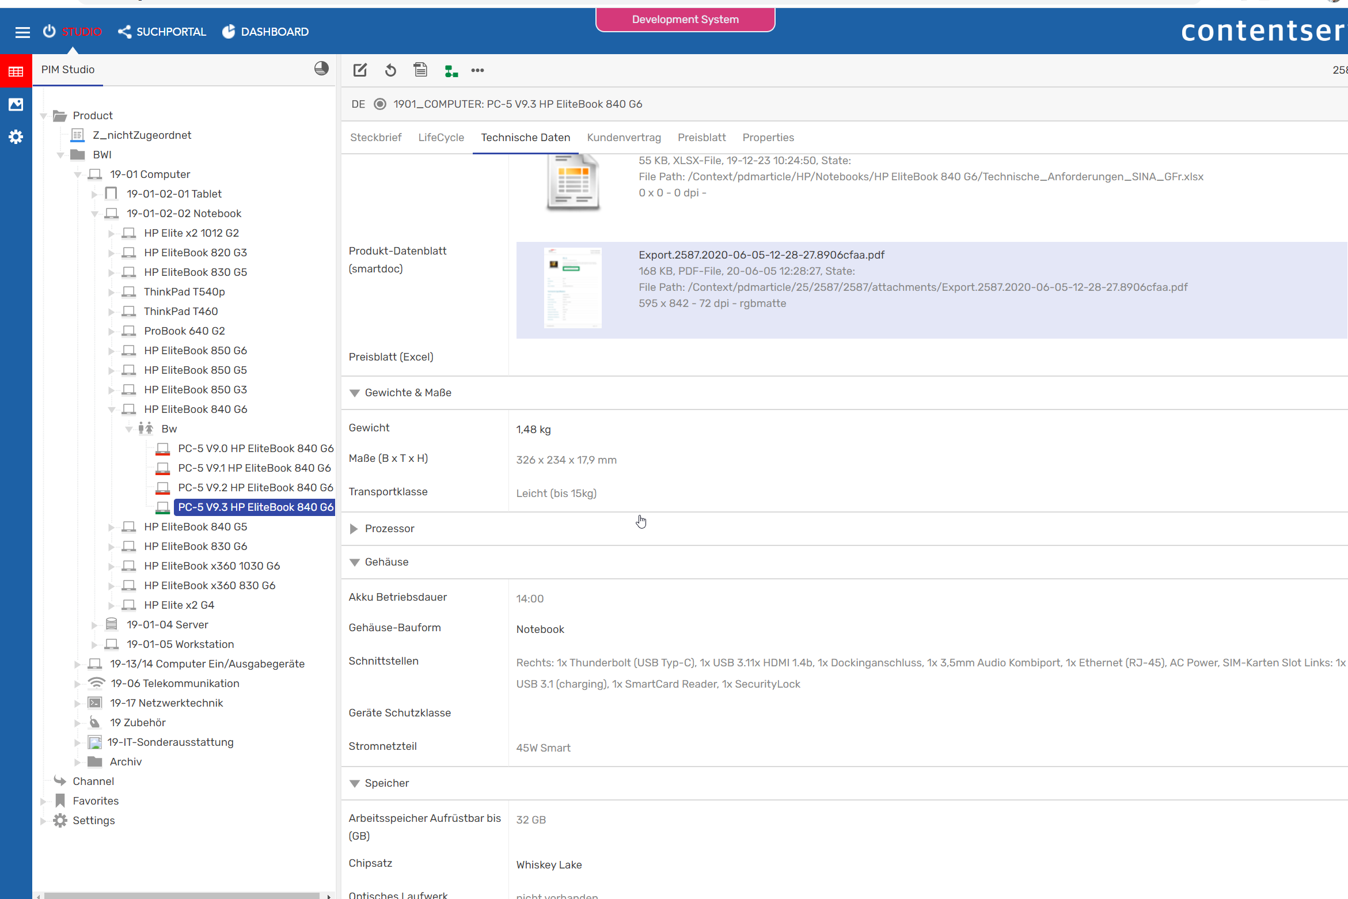The height and width of the screenshot is (899, 1348).
Task: Open the DASHBOARD view
Action: click(x=265, y=32)
